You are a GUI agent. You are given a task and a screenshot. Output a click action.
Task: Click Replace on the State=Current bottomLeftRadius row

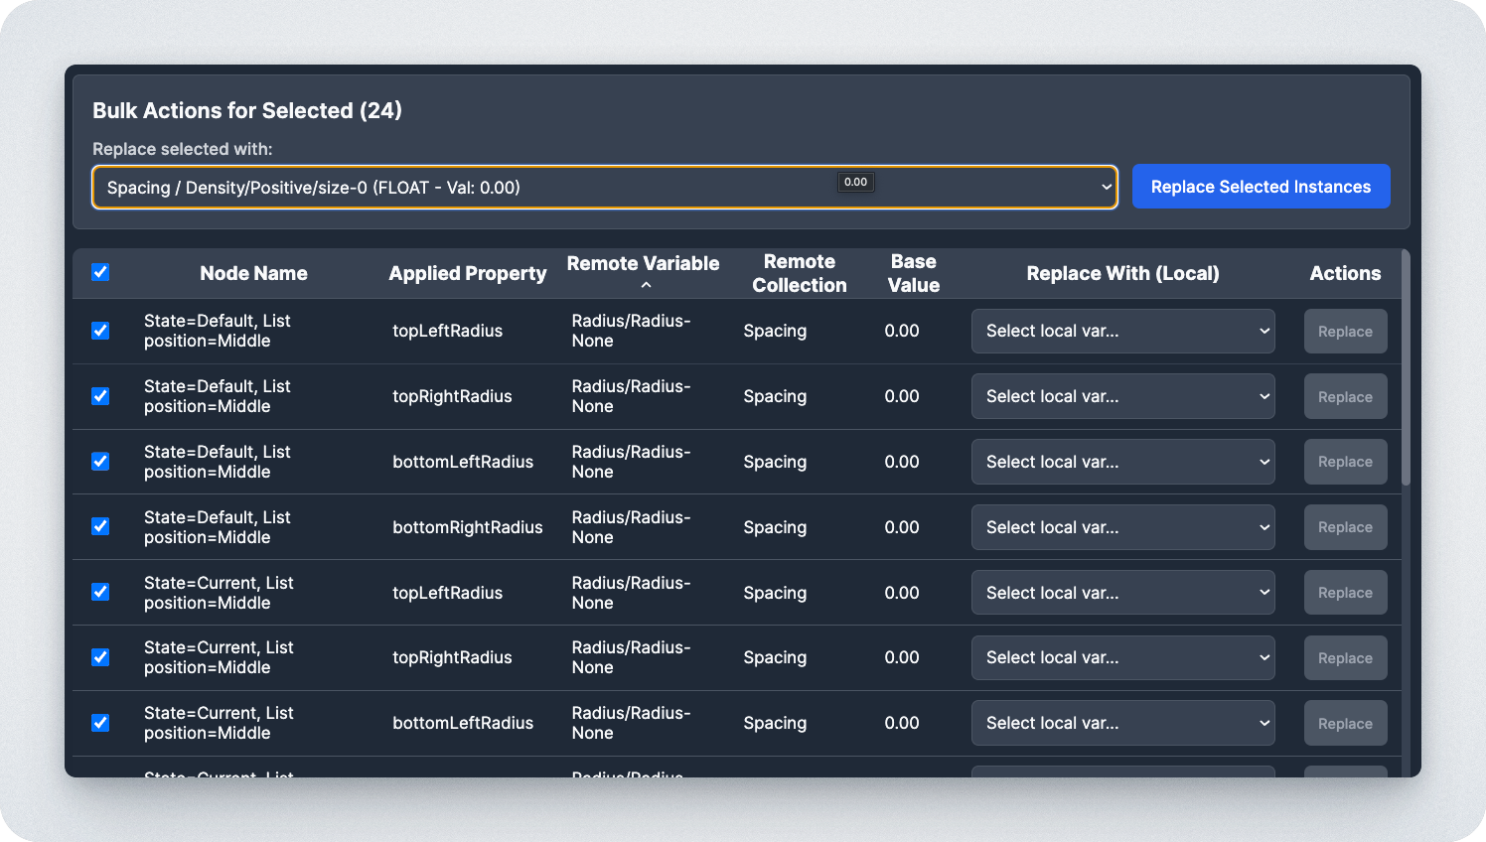click(1345, 723)
